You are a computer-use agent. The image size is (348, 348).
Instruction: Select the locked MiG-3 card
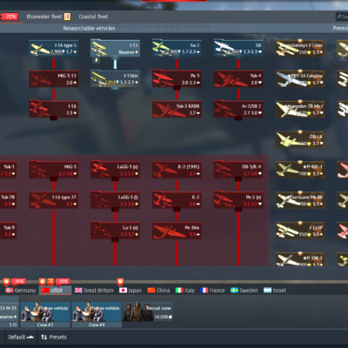pos(54,170)
